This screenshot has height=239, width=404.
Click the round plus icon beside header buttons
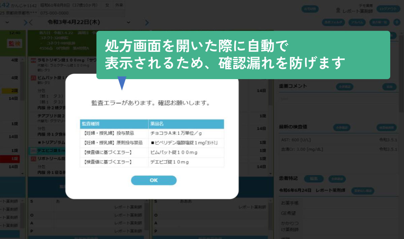tap(397, 22)
